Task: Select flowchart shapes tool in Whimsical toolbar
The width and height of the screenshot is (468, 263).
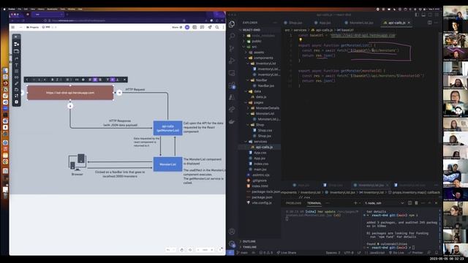Action: pyautogui.click(x=16, y=44)
